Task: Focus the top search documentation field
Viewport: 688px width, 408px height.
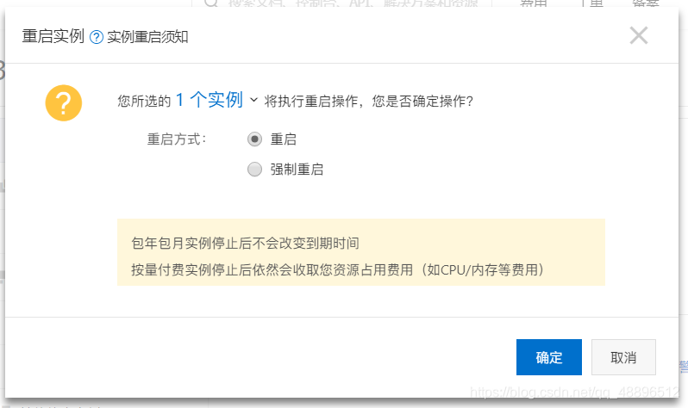Action: point(342,3)
